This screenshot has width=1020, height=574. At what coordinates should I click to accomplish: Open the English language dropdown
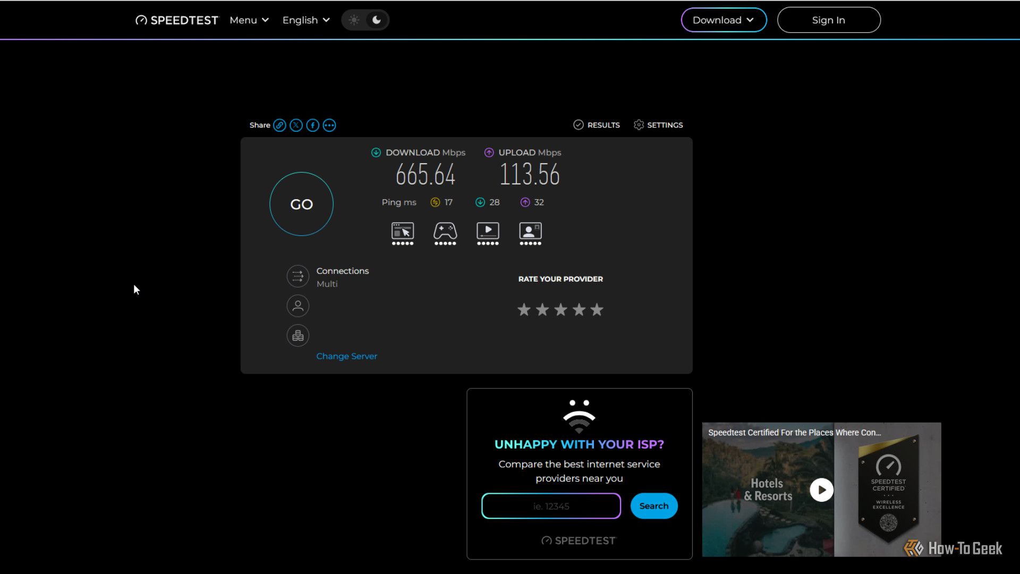tap(306, 20)
